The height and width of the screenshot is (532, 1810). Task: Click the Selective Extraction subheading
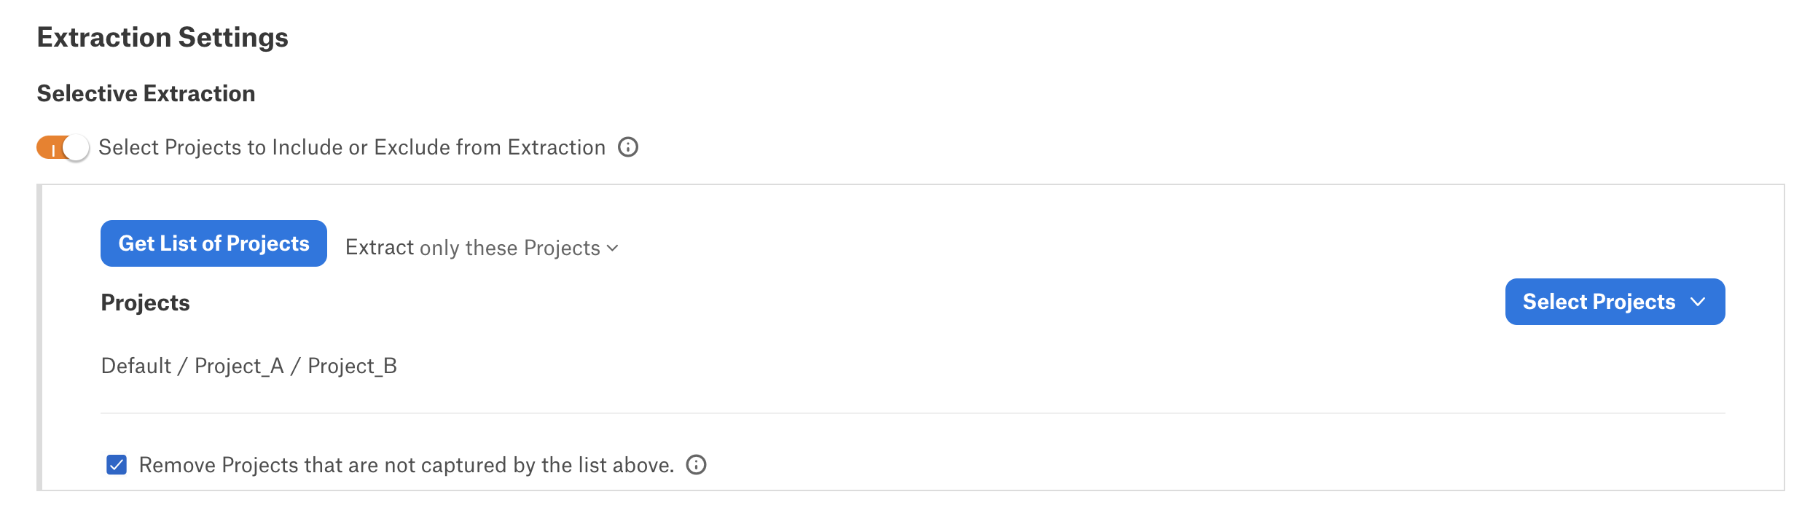click(x=146, y=93)
